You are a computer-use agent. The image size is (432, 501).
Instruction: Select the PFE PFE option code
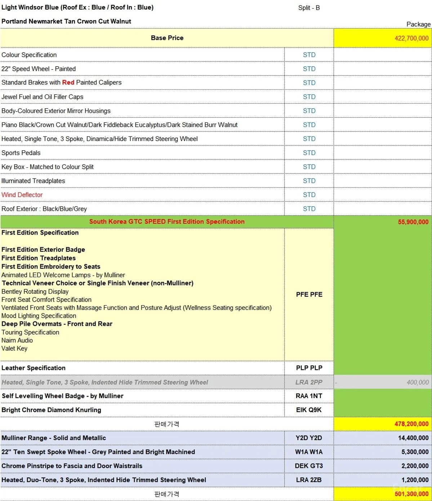(309, 294)
